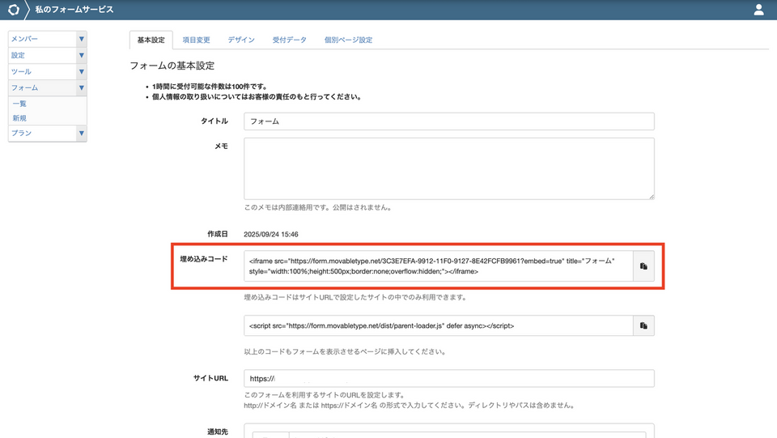Expand the ツール sidebar menu arrow
The width and height of the screenshot is (777, 438).
click(81, 71)
